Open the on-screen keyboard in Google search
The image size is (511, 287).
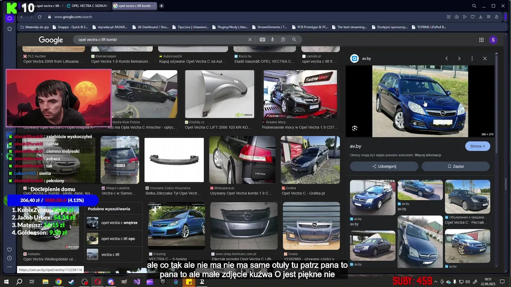pyautogui.click(x=262, y=39)
